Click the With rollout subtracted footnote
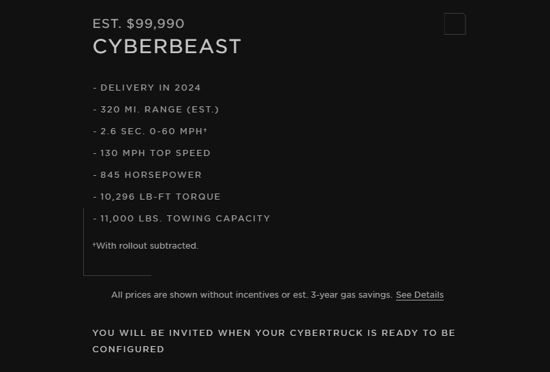 [147, 246]
